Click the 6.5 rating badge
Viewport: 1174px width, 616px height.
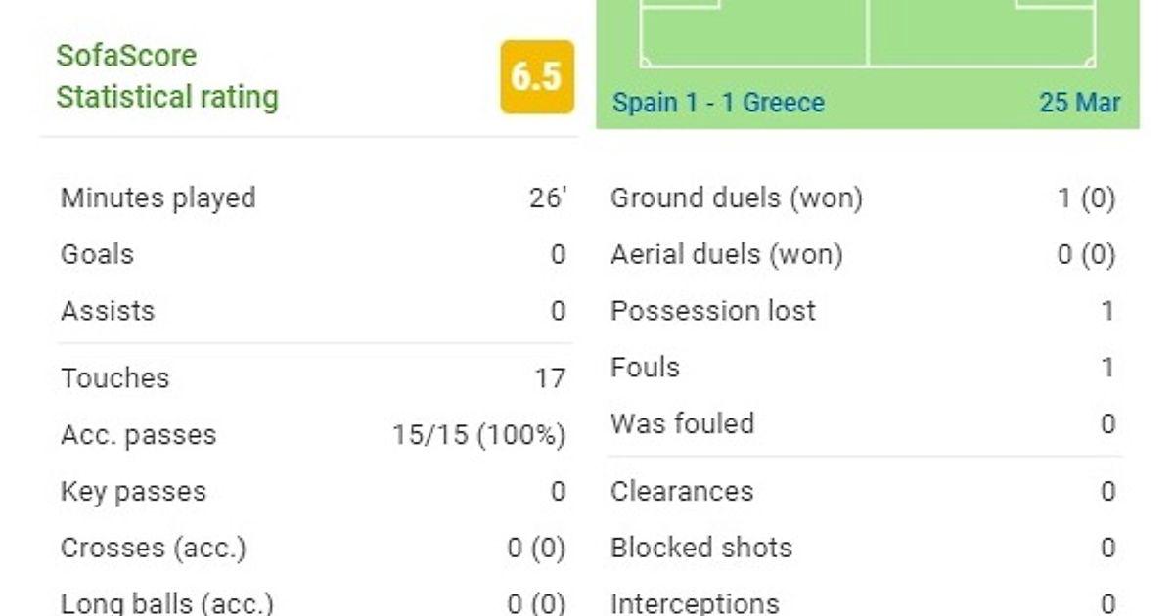pyautogui.click(x=537, y=77)
